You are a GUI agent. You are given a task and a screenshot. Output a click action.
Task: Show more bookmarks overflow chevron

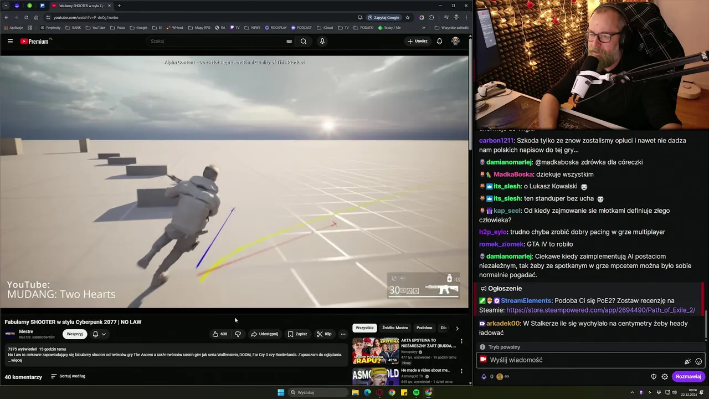click(x=424, y=27)
